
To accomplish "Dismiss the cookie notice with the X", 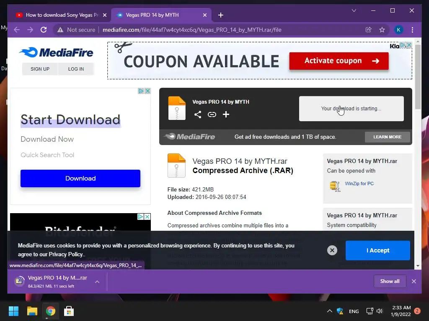I will (332, 250).
